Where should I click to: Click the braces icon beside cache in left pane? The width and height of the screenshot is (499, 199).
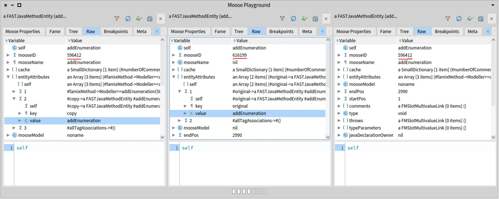15,69
